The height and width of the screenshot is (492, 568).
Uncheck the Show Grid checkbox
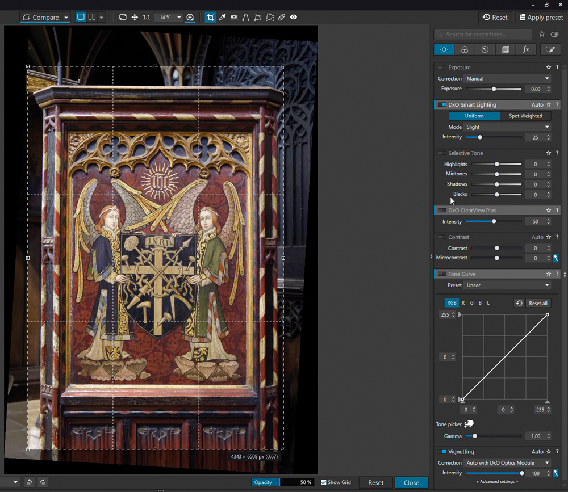tap(324, 482)
